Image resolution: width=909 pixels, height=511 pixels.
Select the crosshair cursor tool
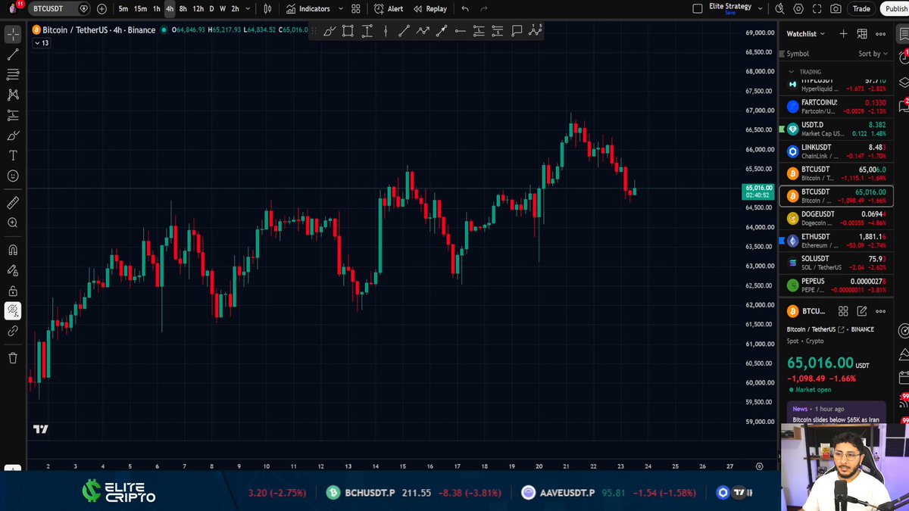[13, 35]
